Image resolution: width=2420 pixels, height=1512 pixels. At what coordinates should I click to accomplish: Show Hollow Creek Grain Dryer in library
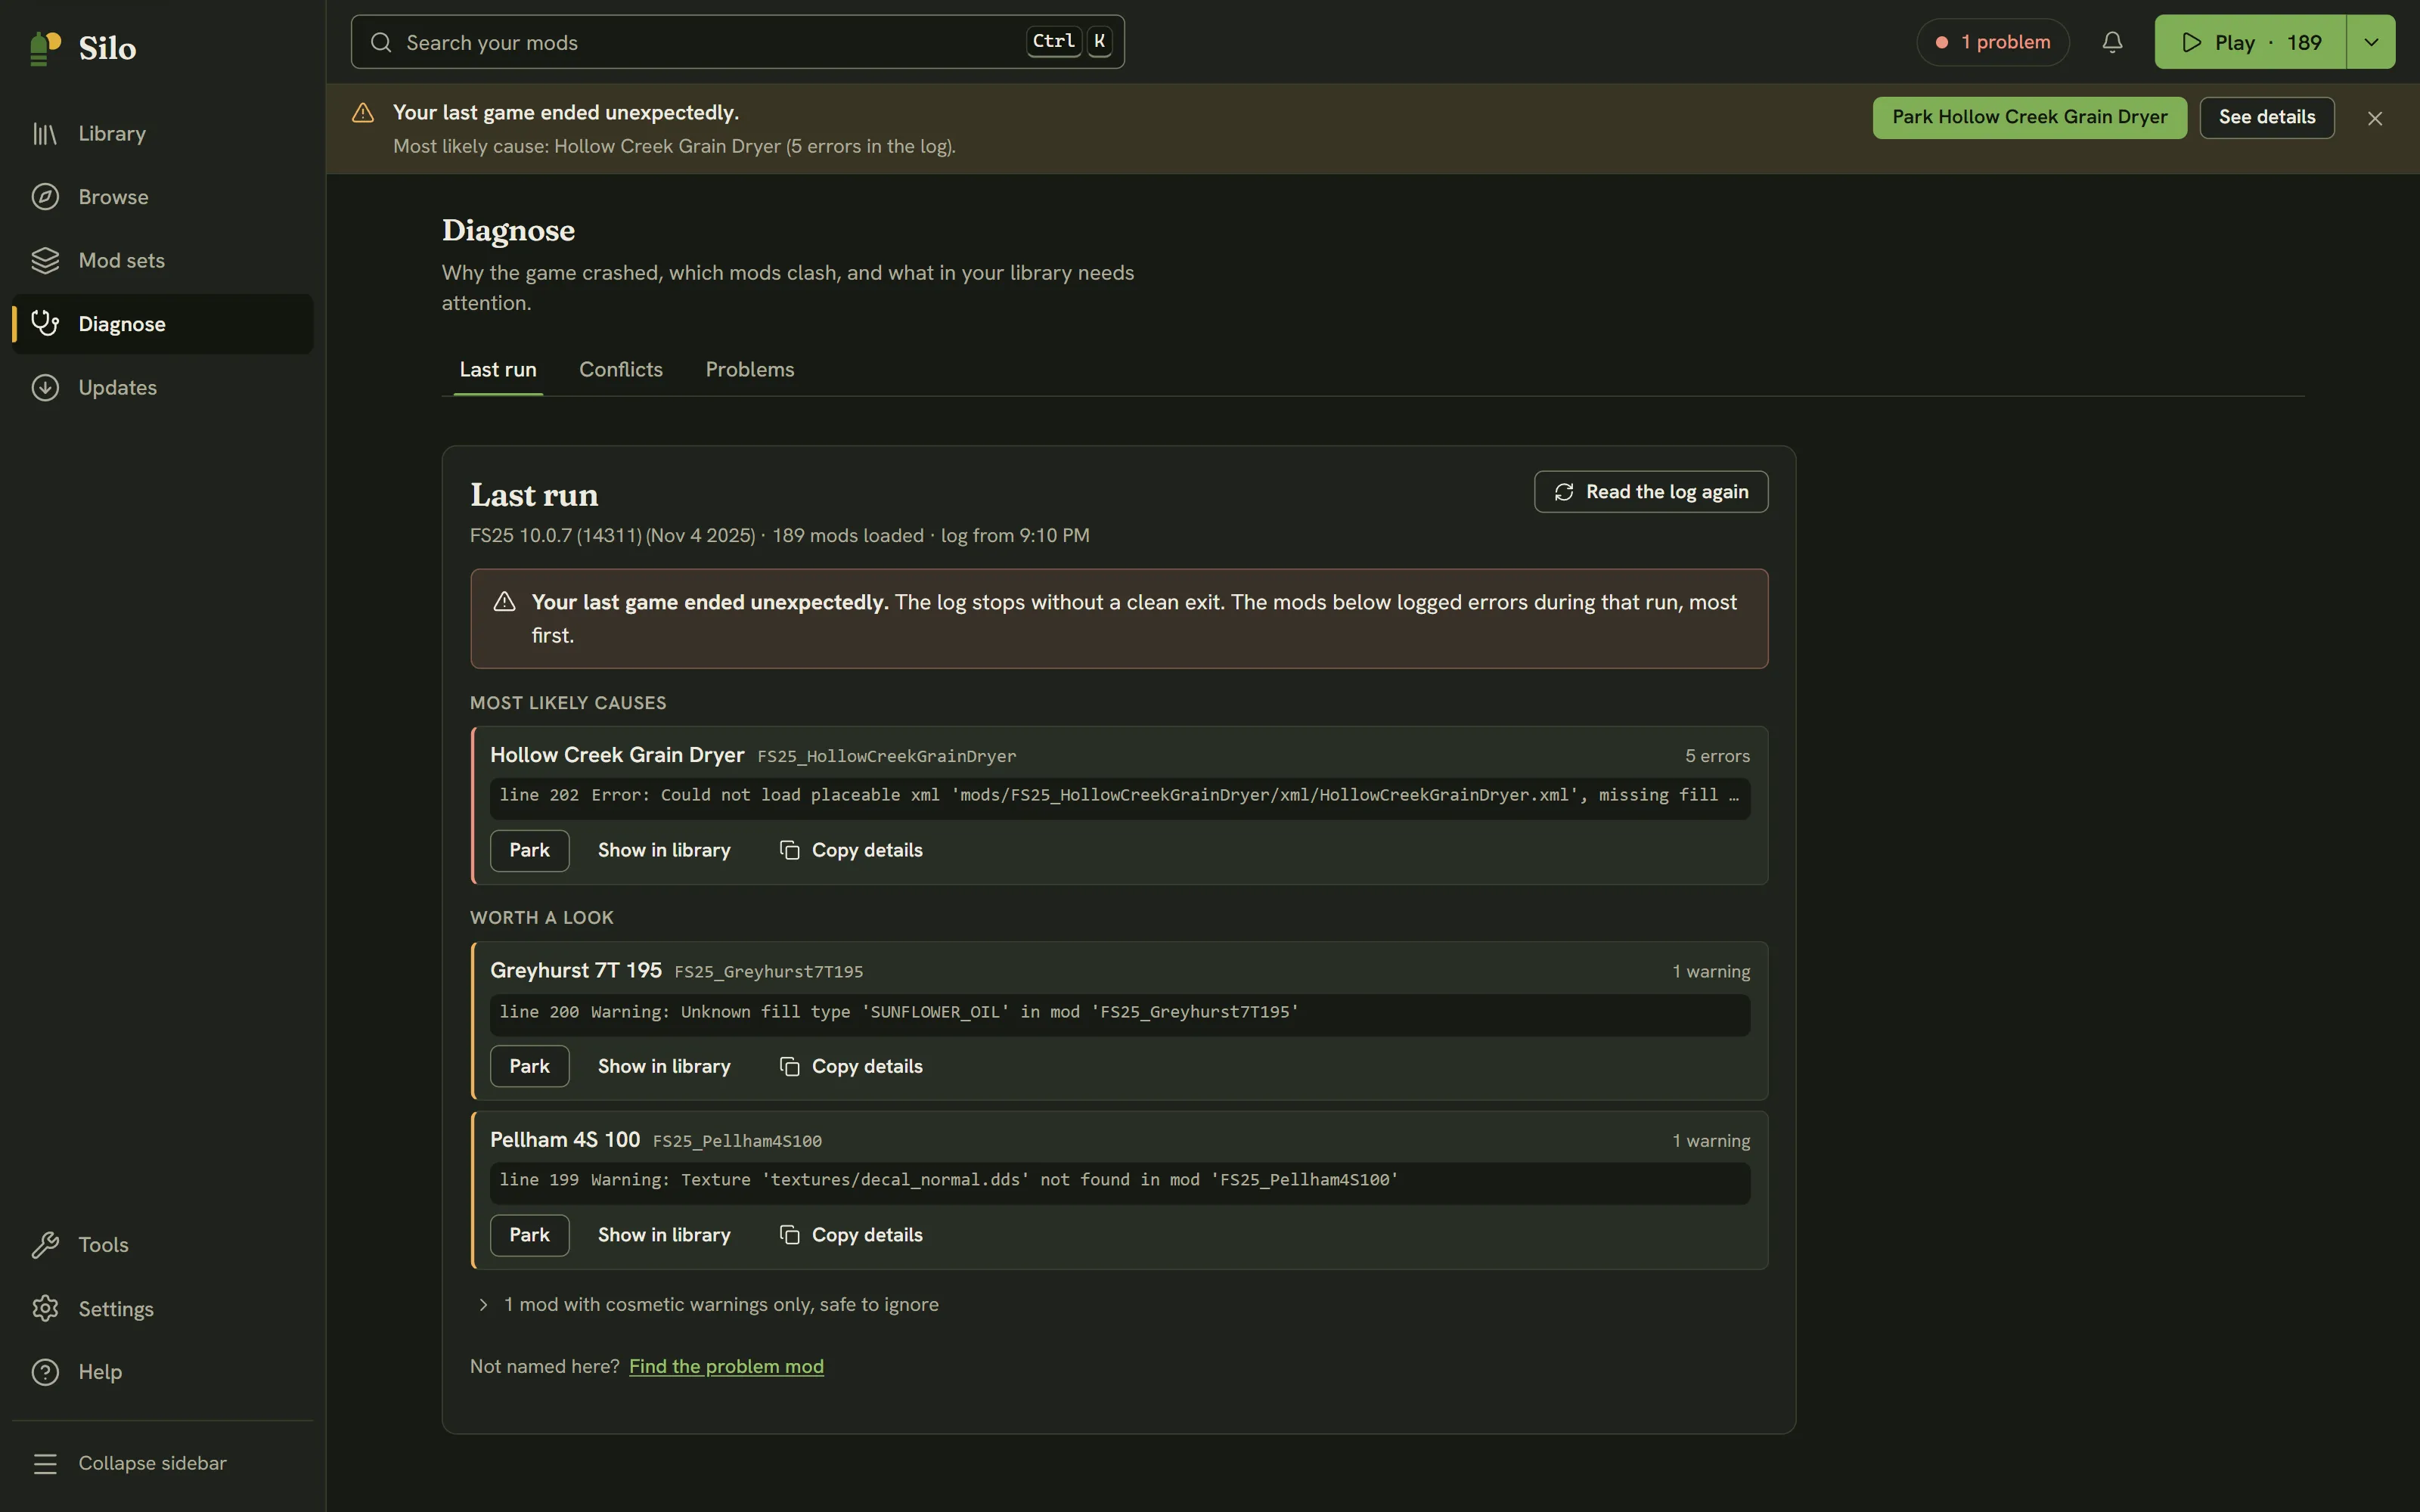pos(664,850)
